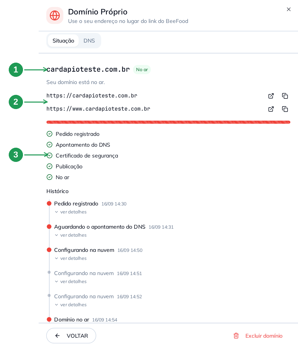Expand ver detalhes for Configurando na nuvem 14:51
The image size is (298, 348).
point(71,281)
